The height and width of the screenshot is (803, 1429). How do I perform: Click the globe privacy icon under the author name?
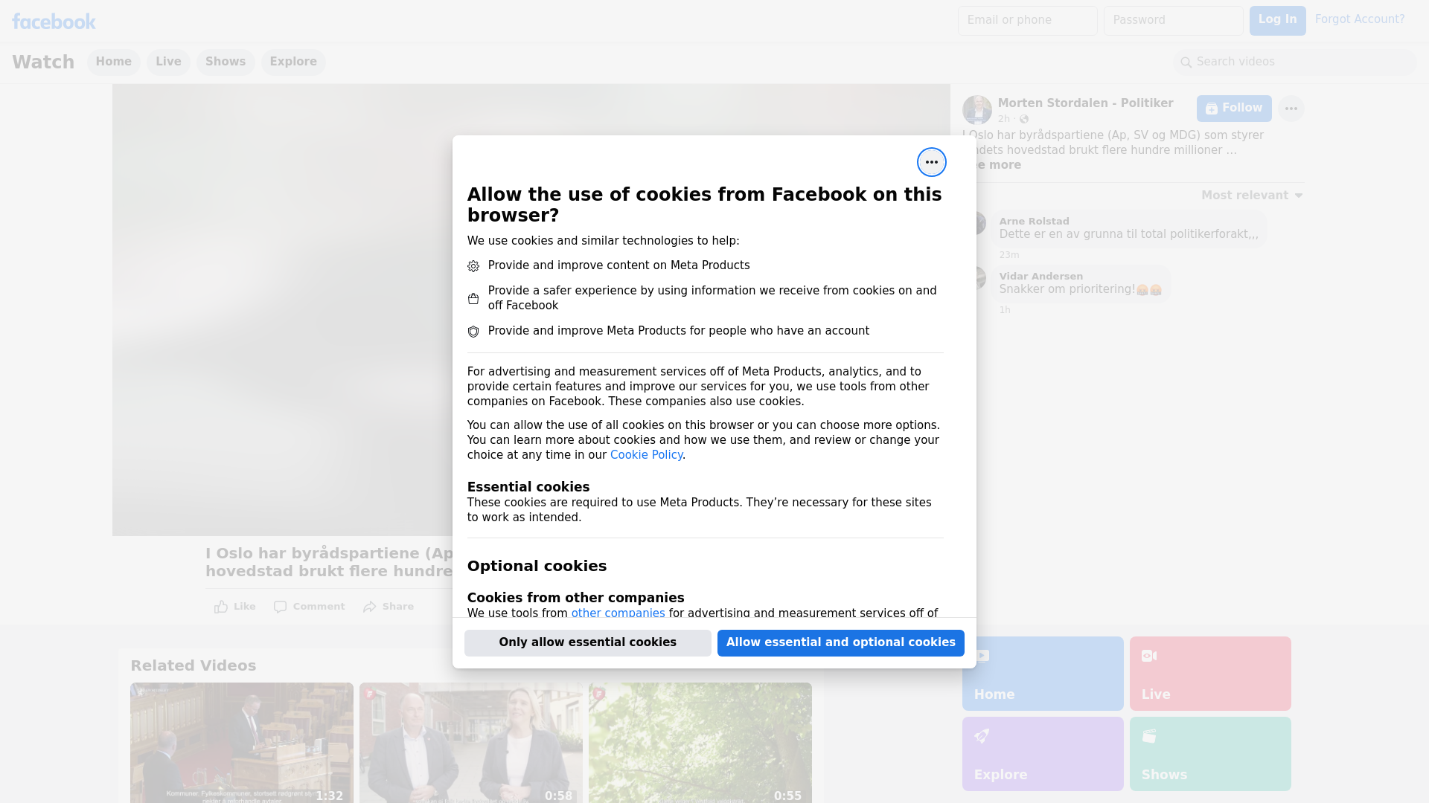point(1024,119)
